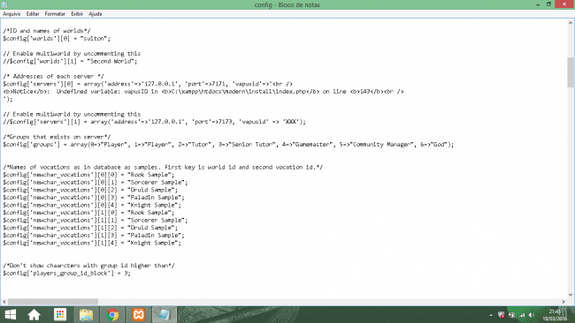Open the network signal tray icon

pos(521,315)
